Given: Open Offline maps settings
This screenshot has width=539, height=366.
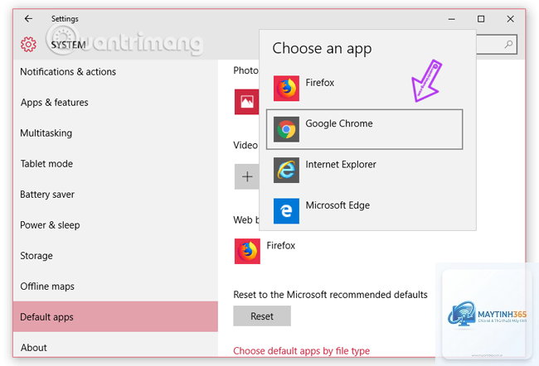Looking at the screenshot, I should pyautogui.click(x=115, y=287).
